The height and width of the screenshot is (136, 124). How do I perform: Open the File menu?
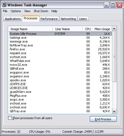click(5, 11)
